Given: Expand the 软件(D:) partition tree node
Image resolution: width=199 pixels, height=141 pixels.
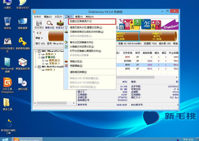Looking at the screenshot, I should [43, 61].
